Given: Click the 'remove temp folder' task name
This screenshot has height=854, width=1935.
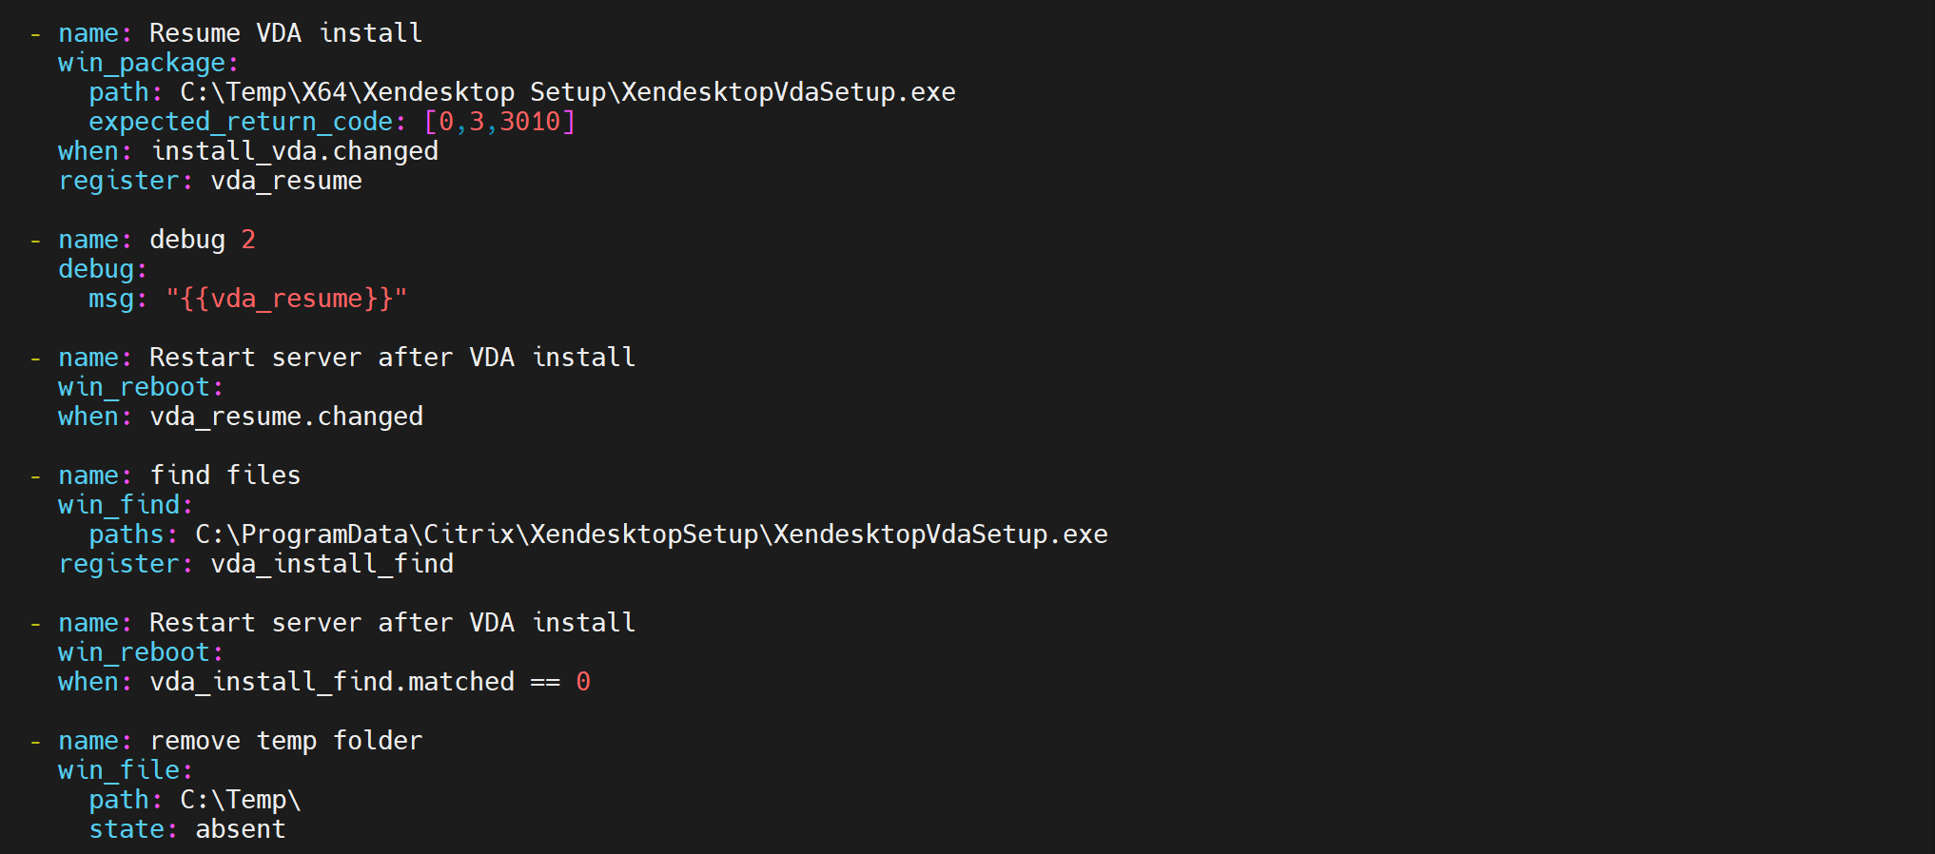Looking at the screenshot, I should point(285,741).
